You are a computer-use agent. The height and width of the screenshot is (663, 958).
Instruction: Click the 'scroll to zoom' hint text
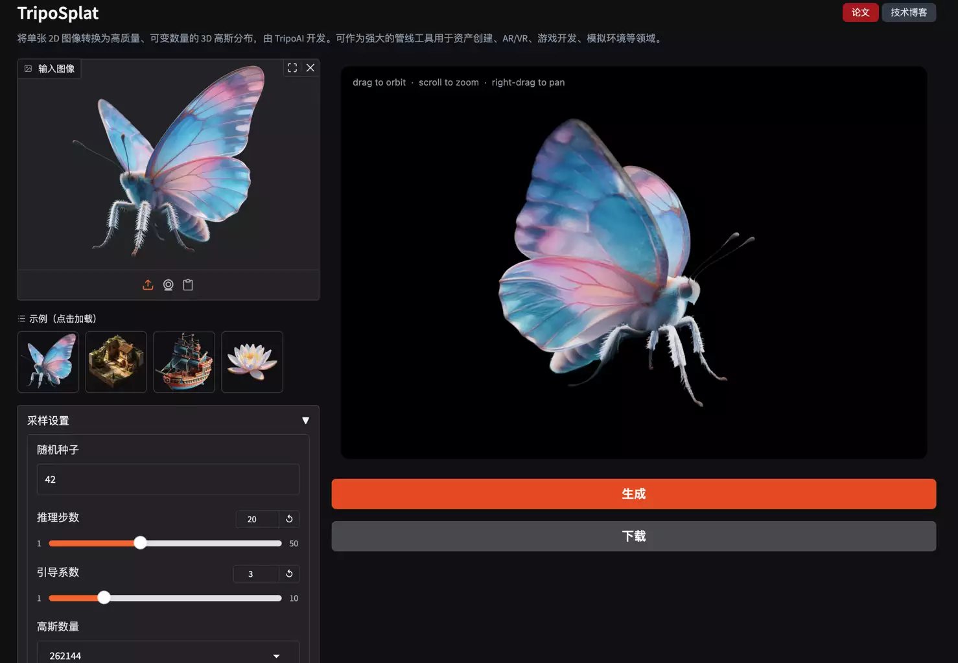coord(449,82)
